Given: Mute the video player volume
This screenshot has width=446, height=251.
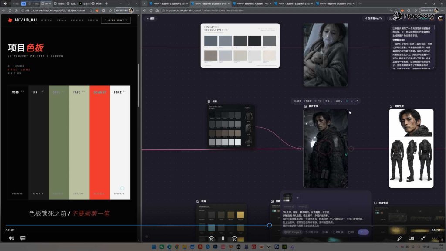Looking at the screenshot, I should (11, 238).
